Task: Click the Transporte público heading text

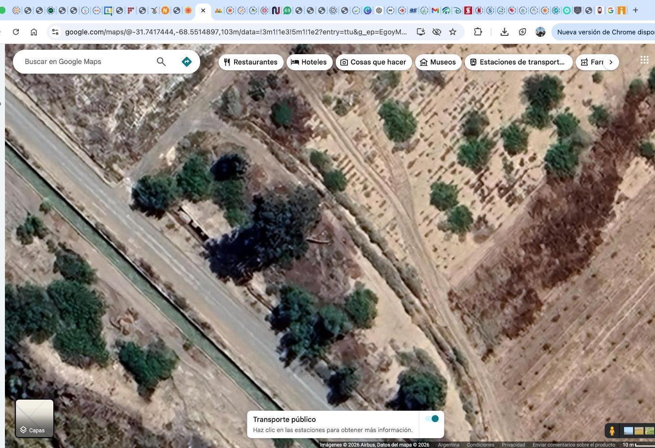Action: click(x=284, y=419)
